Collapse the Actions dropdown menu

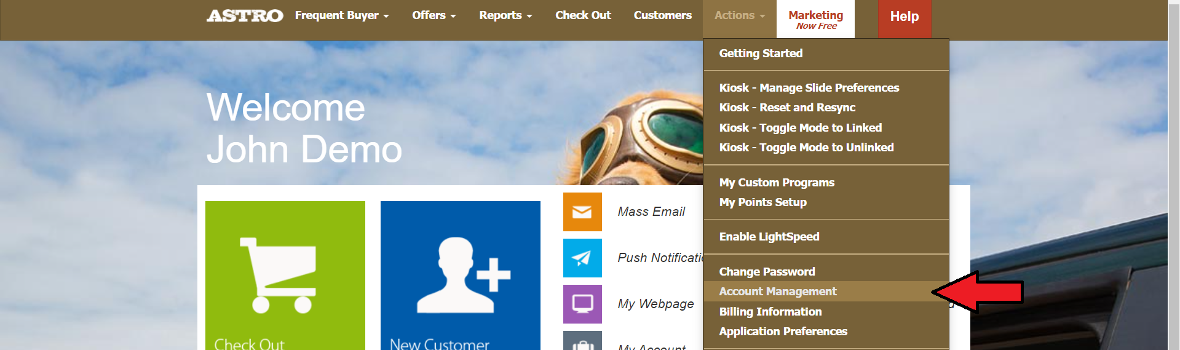tap(739, 15)
